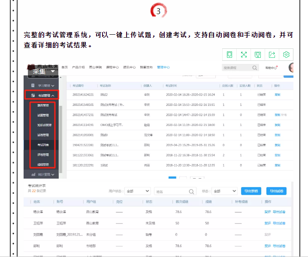Screen dimensions: 308x257
Task: Click the magnifier icon in 姓名 search field
Action: click(191, 191)
